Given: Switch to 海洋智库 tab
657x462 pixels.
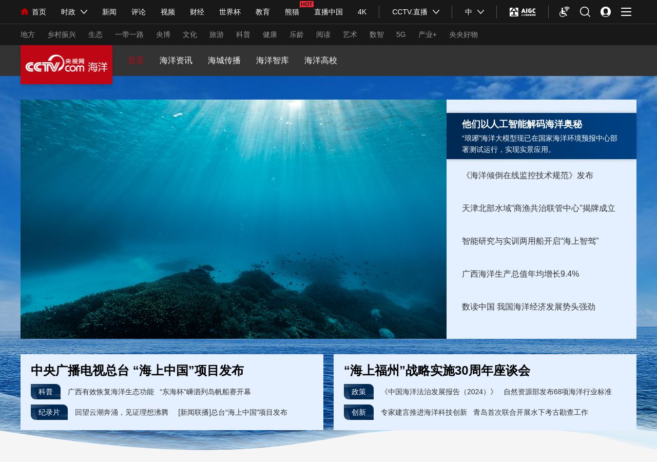Looking at the screenshot, I should click(273, 61).
